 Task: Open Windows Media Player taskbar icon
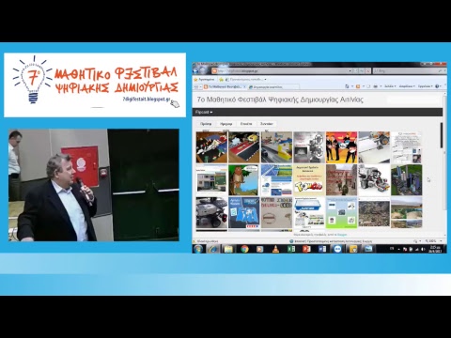pos(259,249)
